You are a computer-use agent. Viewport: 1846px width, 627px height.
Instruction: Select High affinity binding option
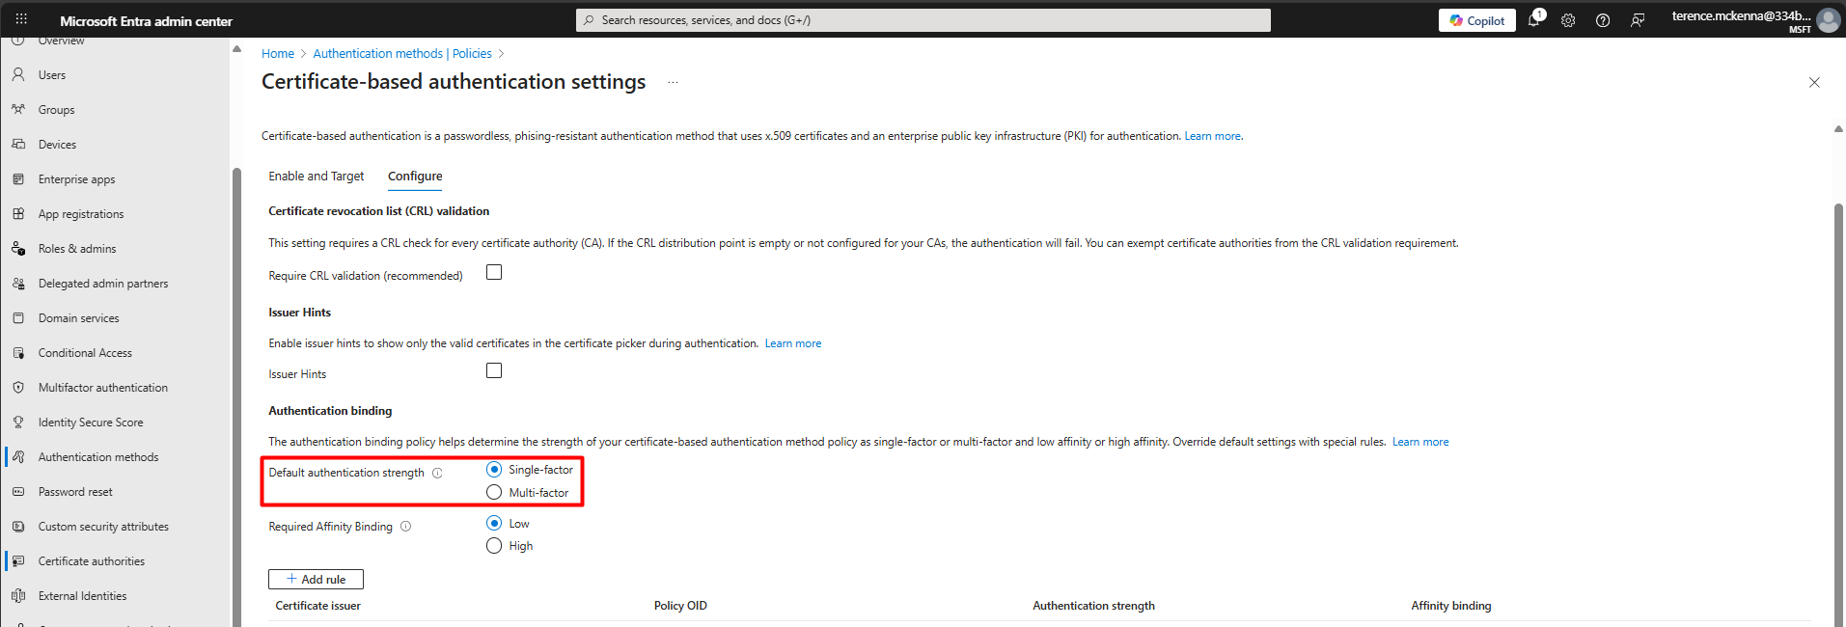pyautogui.click(x=494, y=546)
